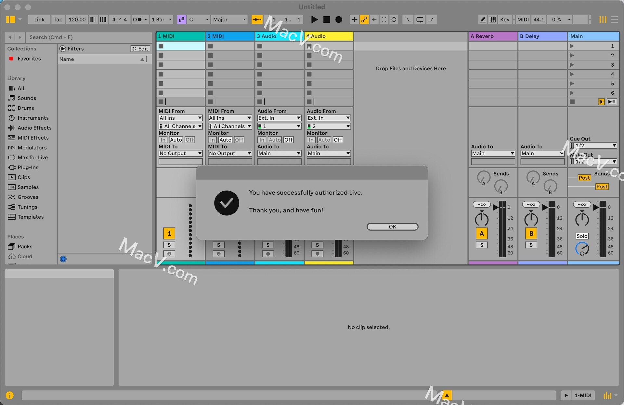Open Plug-Ins category

point(28,167)
